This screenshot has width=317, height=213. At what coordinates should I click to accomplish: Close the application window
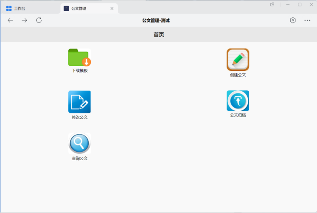[x=311, y=5]
